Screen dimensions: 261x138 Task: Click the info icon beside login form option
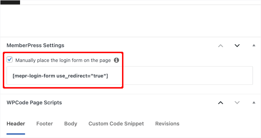[116, 60]
